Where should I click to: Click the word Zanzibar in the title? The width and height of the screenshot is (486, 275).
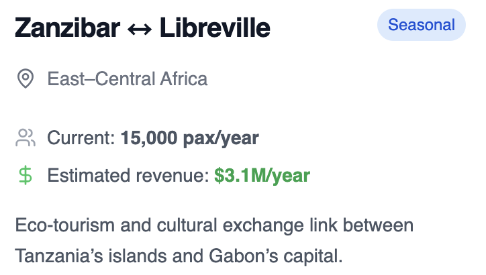pyautogui.click(x=67, y=27)
